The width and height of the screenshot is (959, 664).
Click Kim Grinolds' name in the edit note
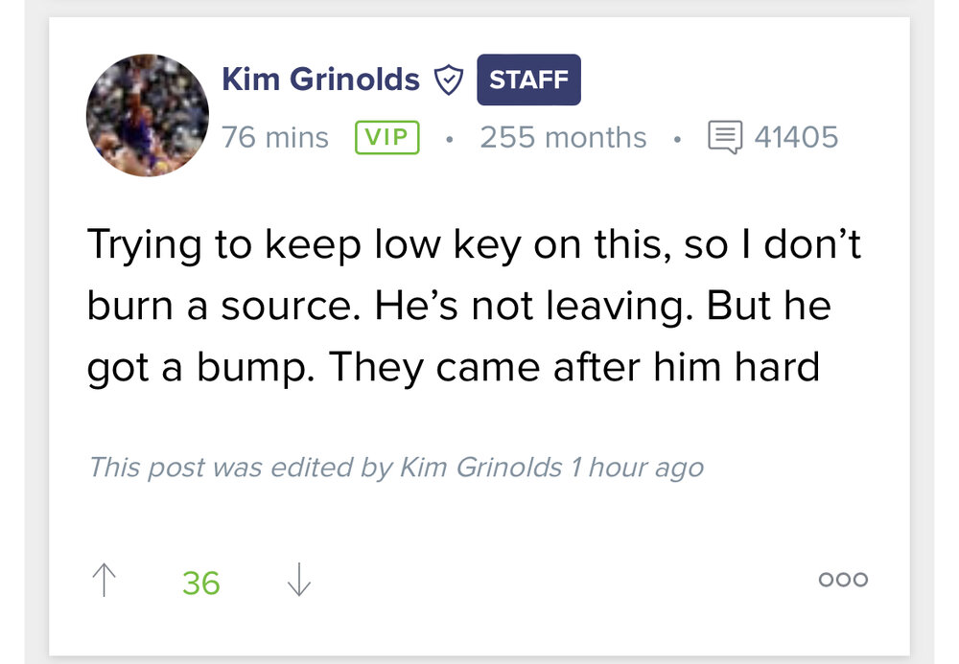(479, 468)
